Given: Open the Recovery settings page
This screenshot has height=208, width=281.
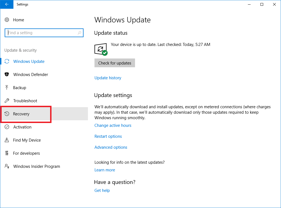Looking at the screenshot, I should pos(21,114).
